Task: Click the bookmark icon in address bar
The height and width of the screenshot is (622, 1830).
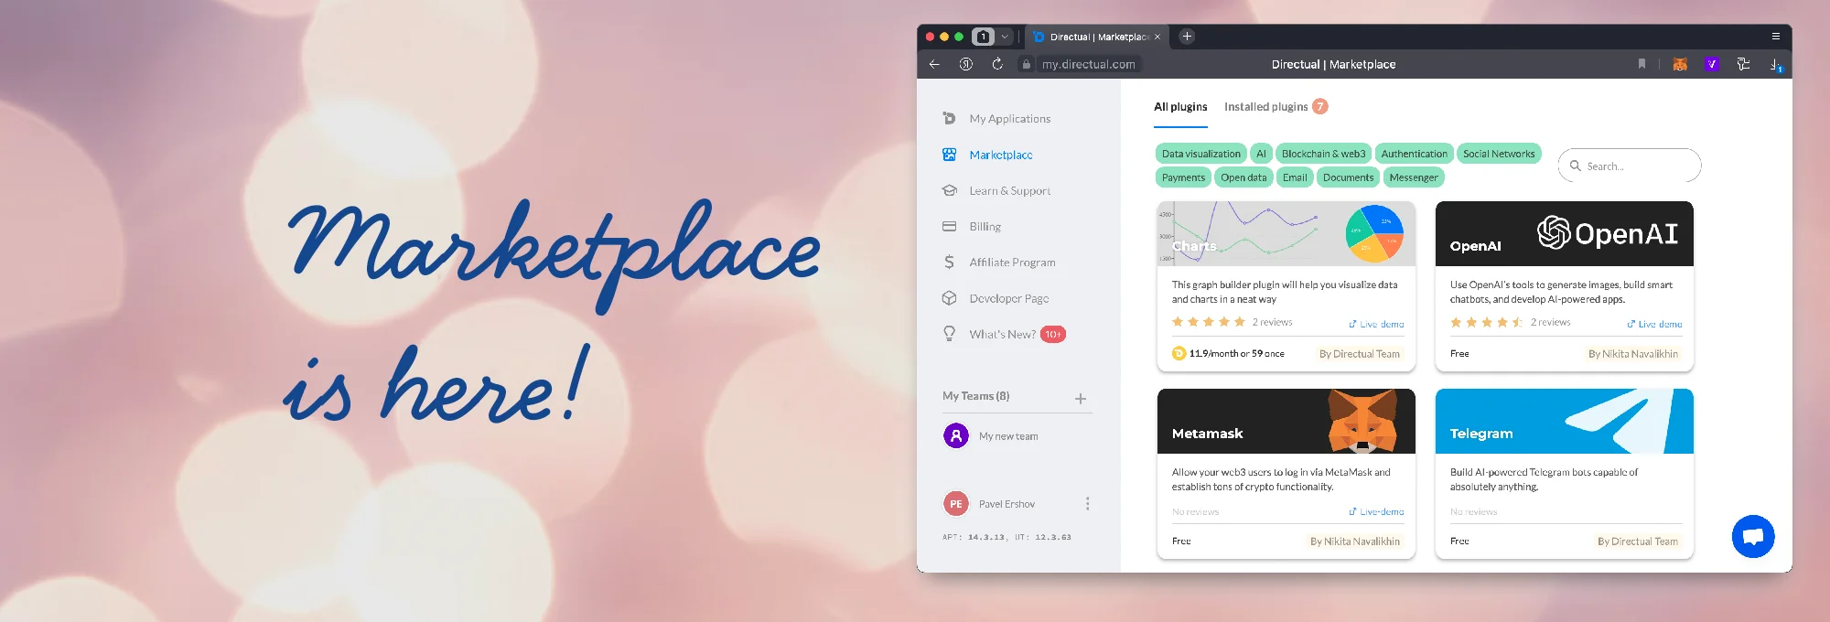Action: 1642,64
